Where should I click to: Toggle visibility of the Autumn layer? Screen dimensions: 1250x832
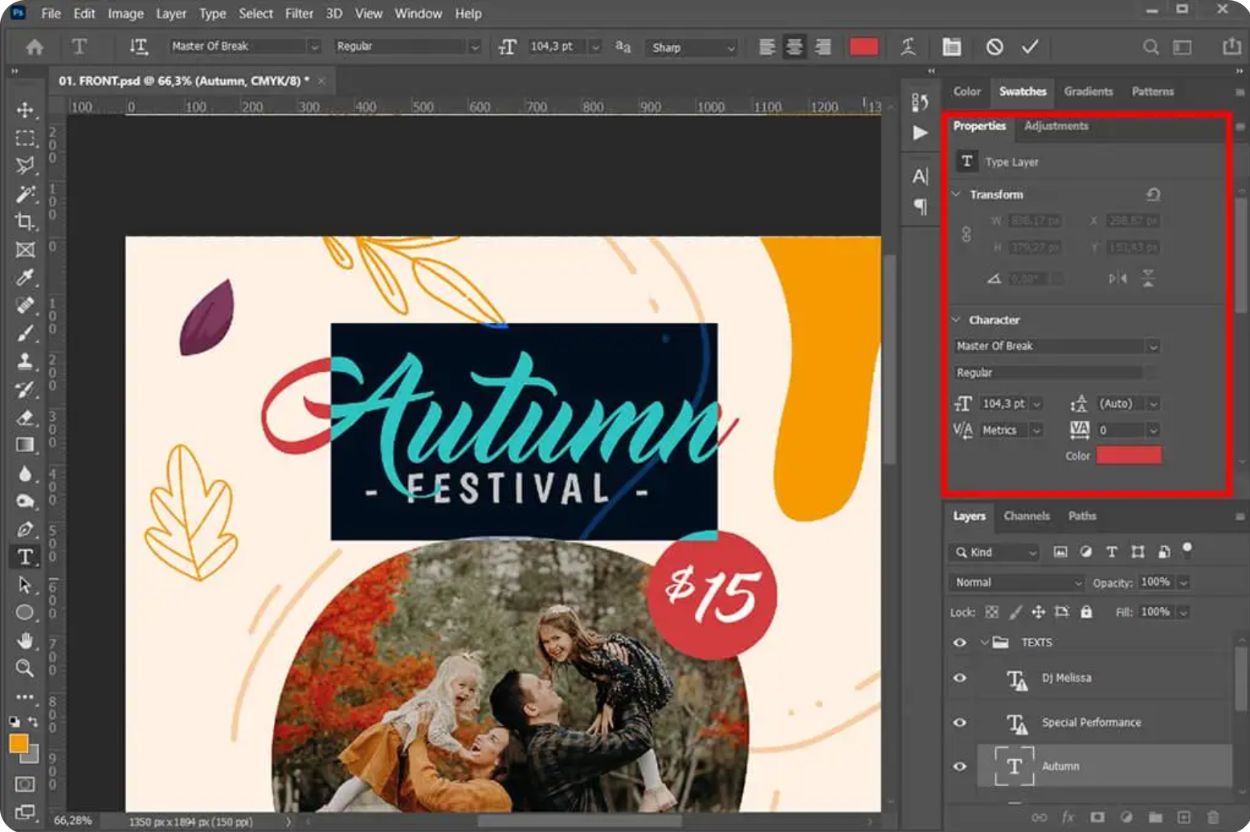click(960, 765)
